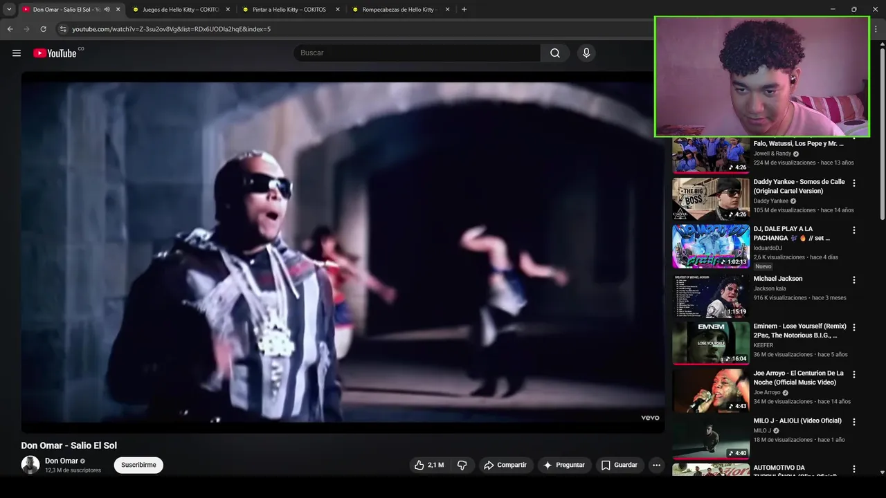Viewport: 886px width, 498px height.
Task: Reload the current page
Action: tap(43, 29)
